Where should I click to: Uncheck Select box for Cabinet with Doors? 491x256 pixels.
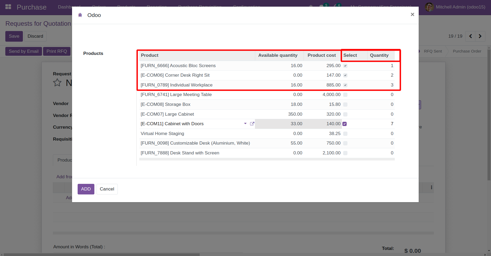[345, 124]
